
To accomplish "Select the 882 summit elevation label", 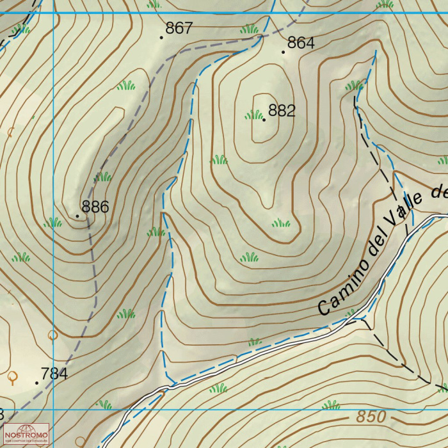I will (282, 110).
